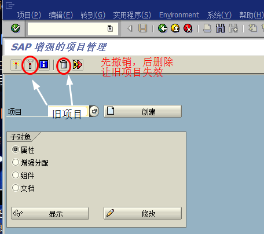The width and height of the screenshot is (264, 234).
Task: Click the Find binoculars icon
Action: (x=220, y=28)
